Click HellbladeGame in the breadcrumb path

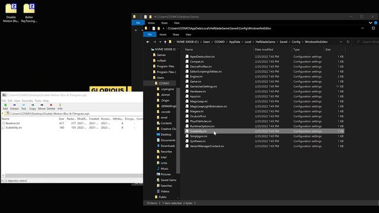click(x=265, y=42)
